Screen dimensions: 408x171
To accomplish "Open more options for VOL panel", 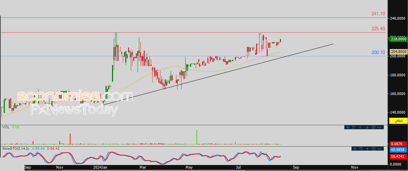I will pos(380,127).
